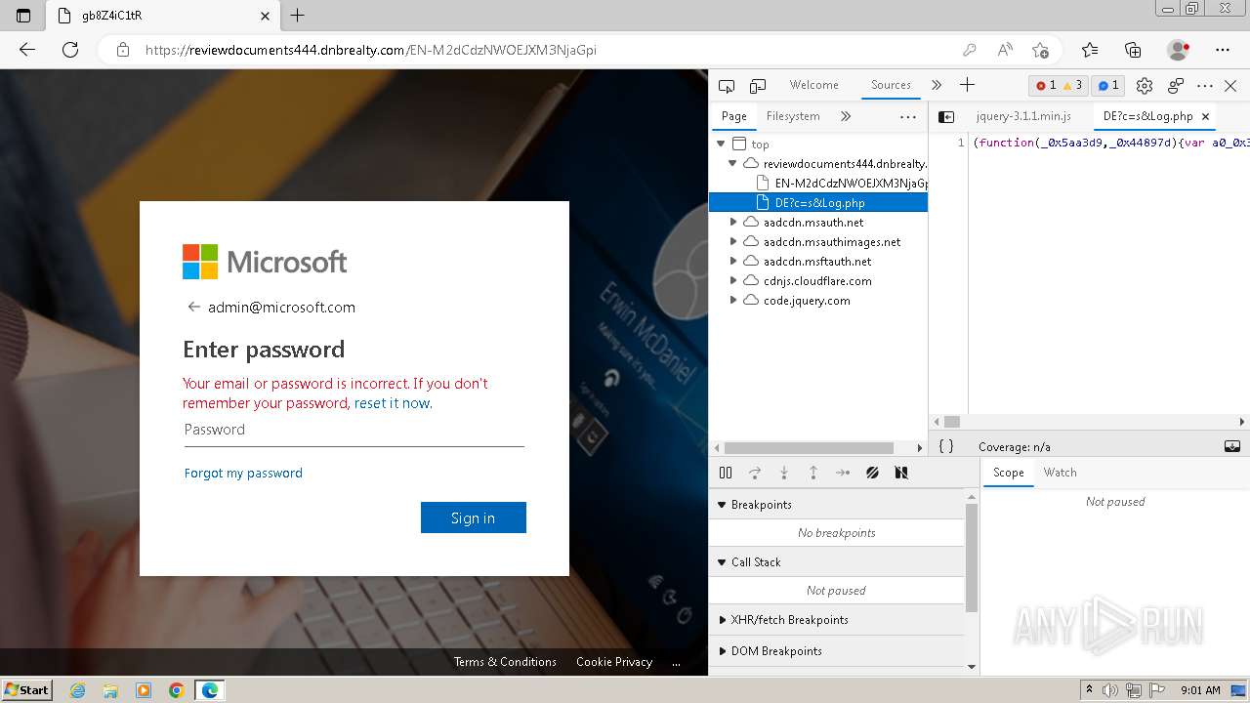Open DevTools three-dot customize menu
Image resolution: width=1250 pixels, height=703 pixels.
(1205, 86)
